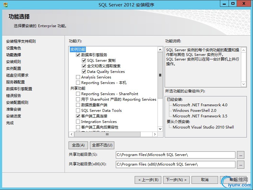
Task: Open the 准备安装 step
Action: coord(14,109)
